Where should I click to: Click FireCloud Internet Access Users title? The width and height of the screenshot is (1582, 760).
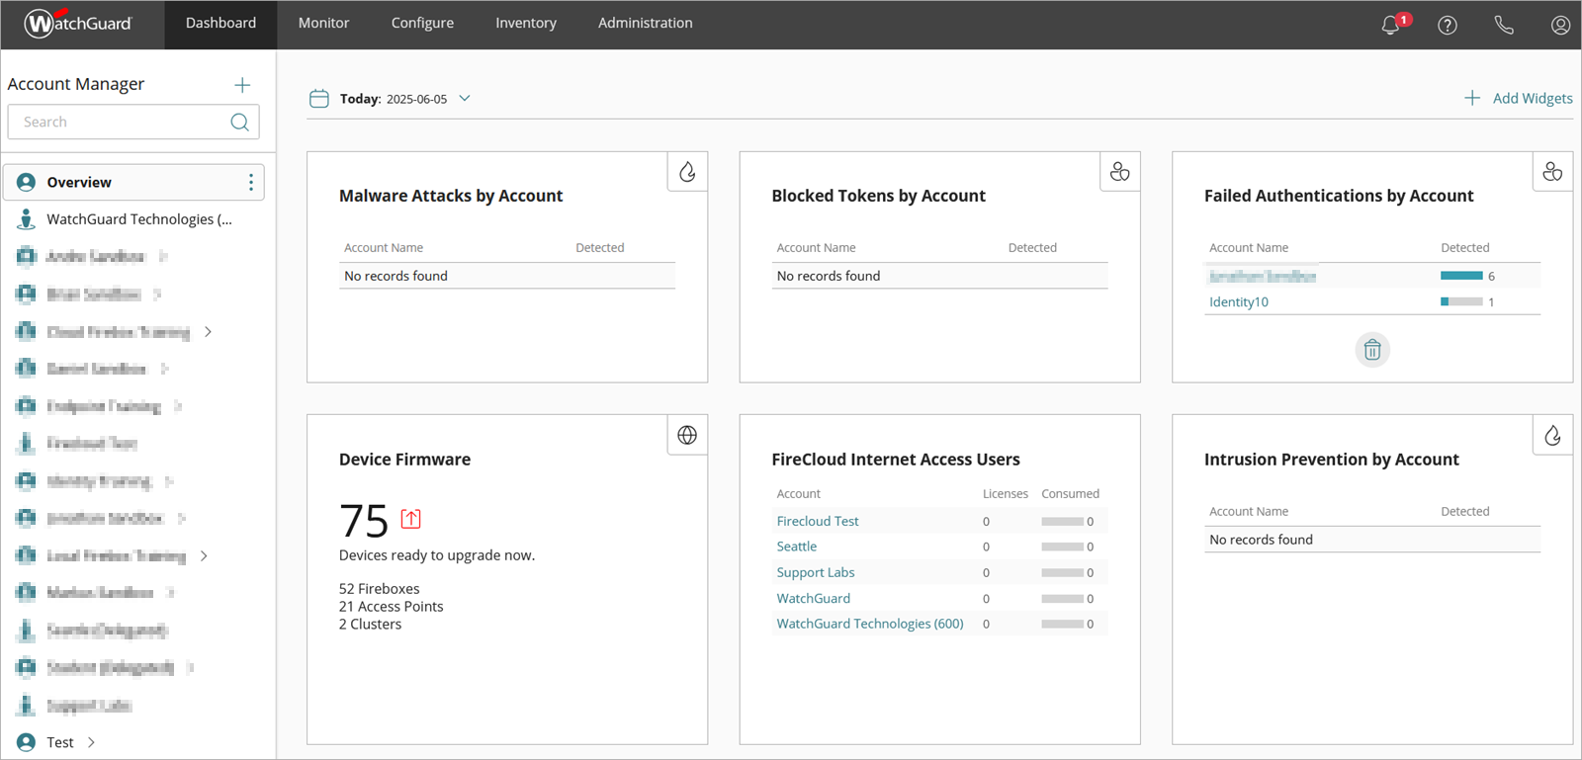pos(896,460)
